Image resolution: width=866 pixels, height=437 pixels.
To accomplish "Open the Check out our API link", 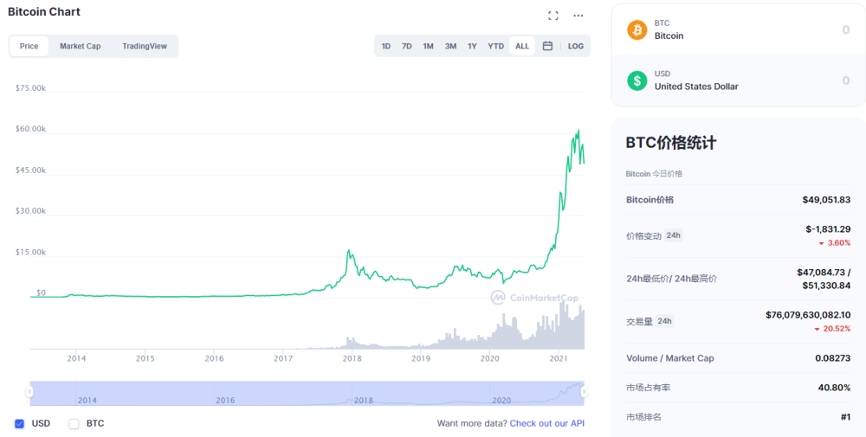I will pos(546,423).
